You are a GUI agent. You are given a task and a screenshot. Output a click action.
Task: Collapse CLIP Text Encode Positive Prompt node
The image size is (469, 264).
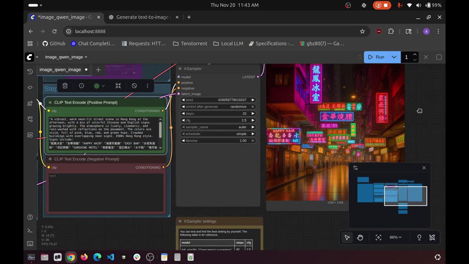[50, 102]
